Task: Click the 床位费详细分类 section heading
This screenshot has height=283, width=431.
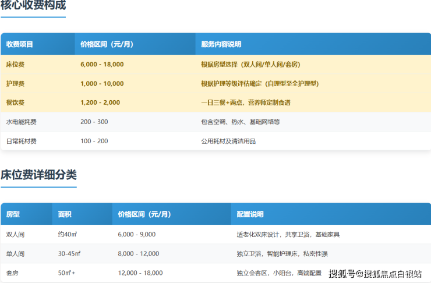Action: (38, 175)
